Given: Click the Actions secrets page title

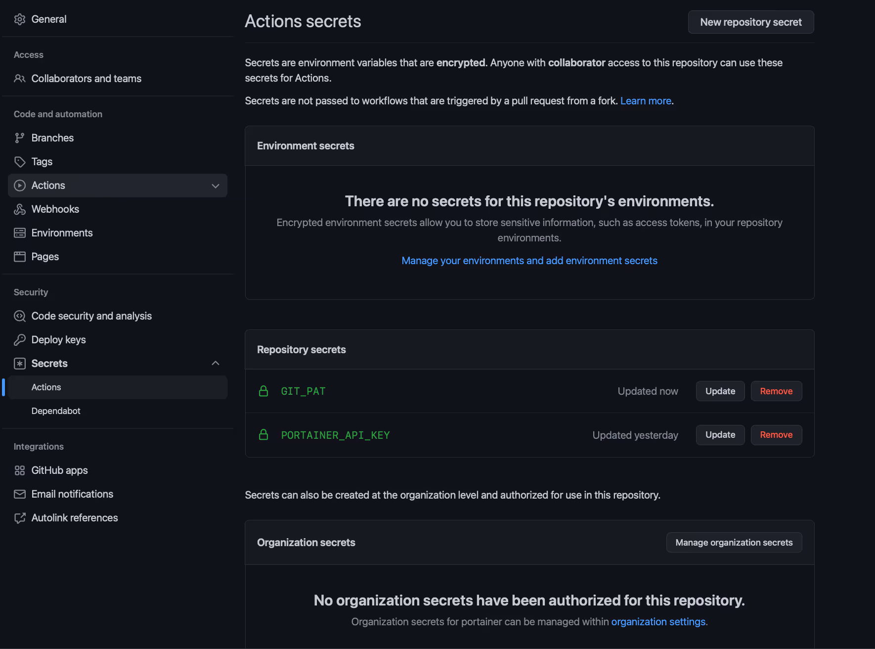Looking at the screenshot, I should [303, 21].
